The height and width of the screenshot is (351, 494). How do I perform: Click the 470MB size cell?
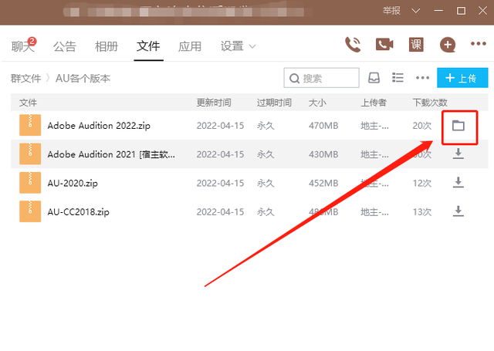[x=323, y=126]
